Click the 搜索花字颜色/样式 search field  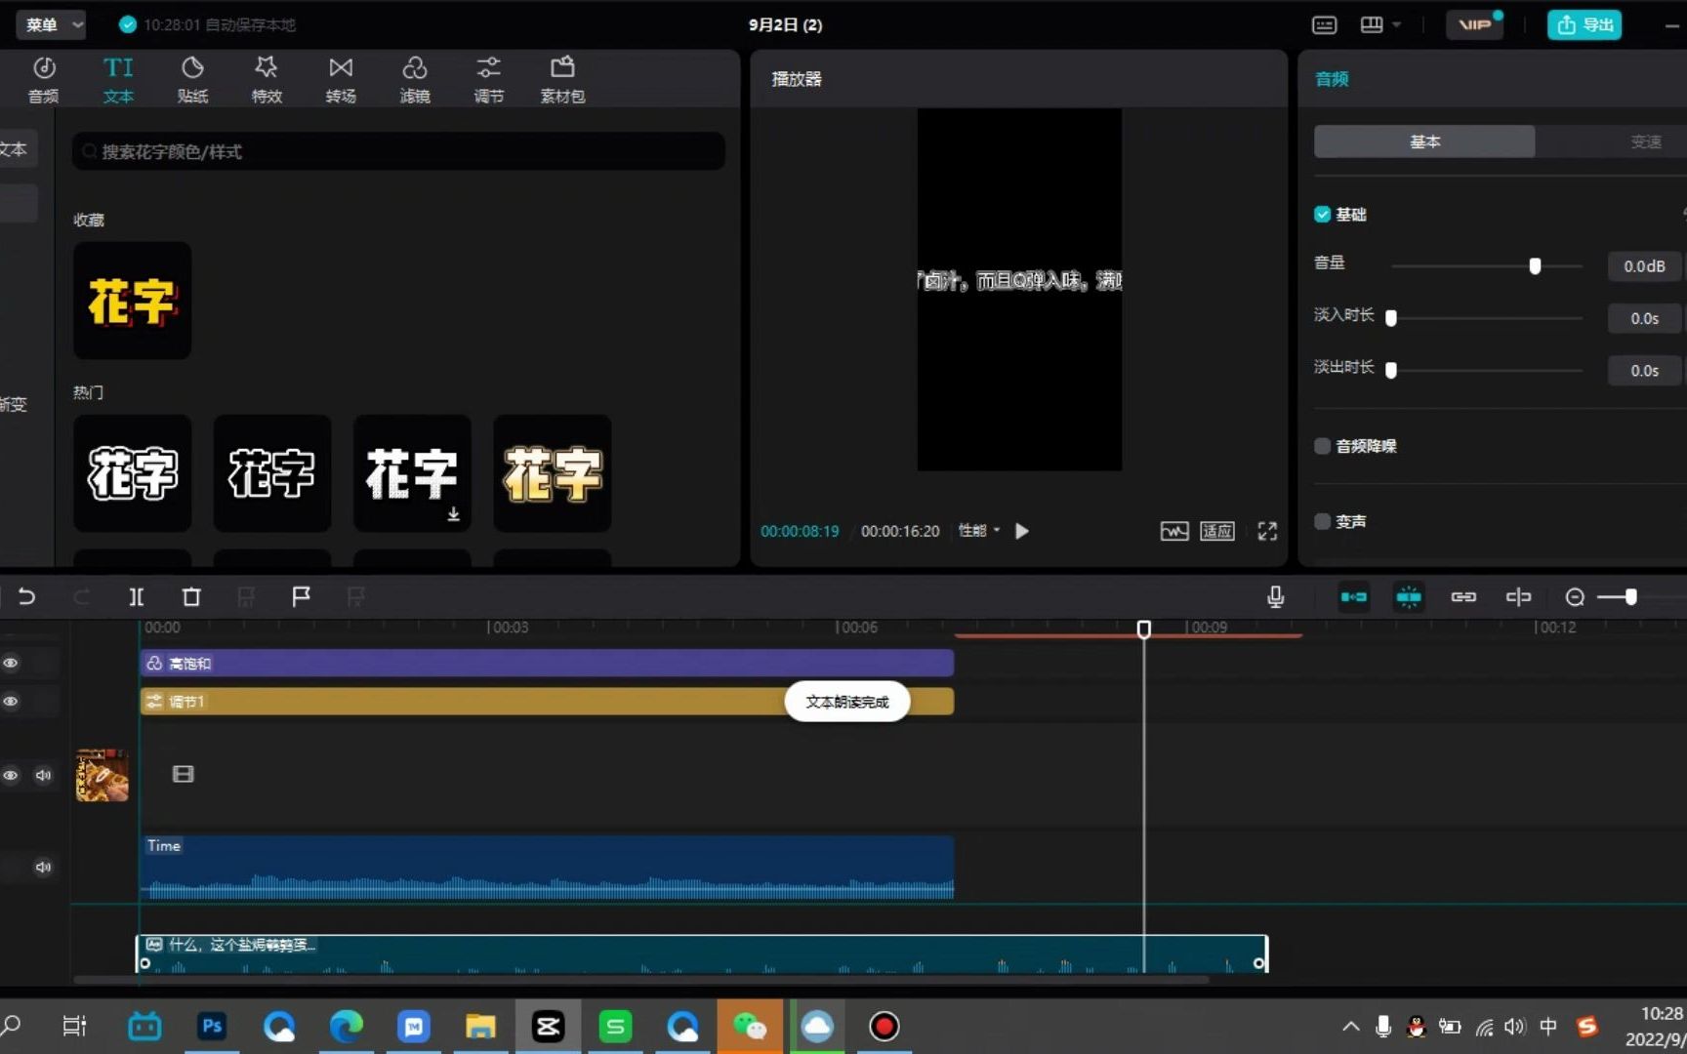(x=398, y=151)
